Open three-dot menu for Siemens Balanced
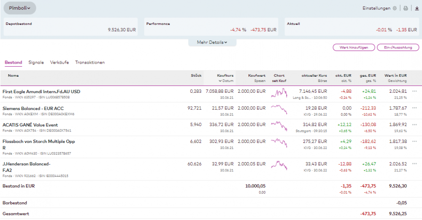 (x=414, y=108)
